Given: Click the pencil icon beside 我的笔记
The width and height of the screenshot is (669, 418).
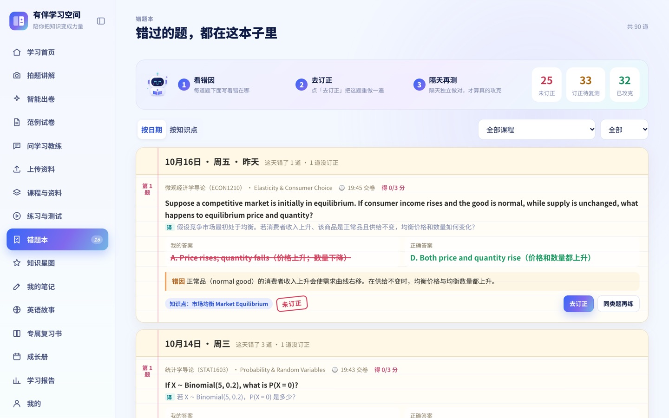Looking at the screenshot, I should click(x=17, y=287).
